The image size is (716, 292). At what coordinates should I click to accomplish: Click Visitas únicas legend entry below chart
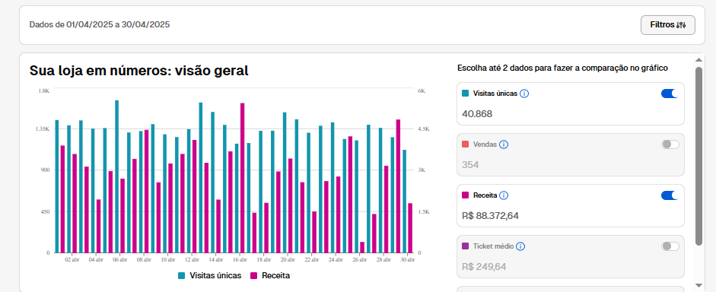(x=209, y=275)
